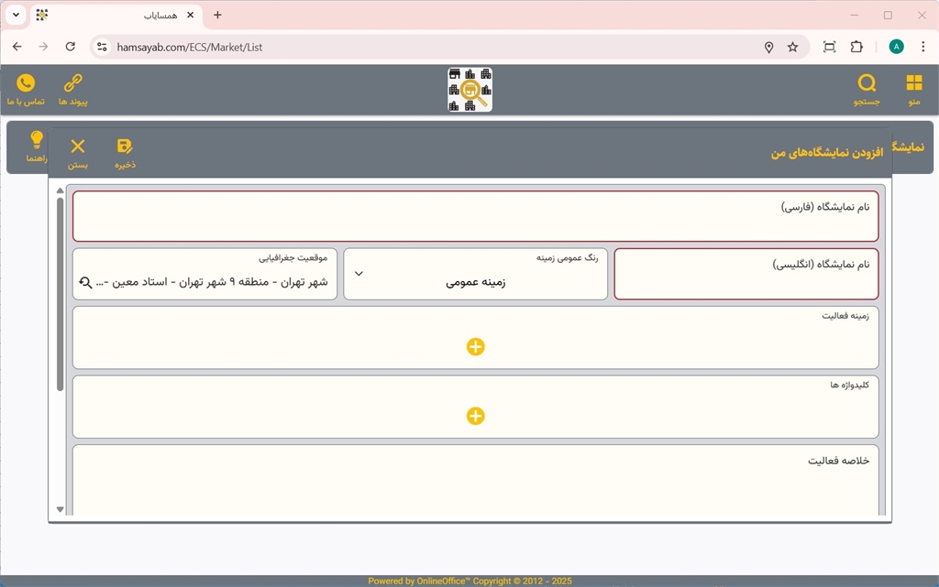Click the Hamsayab site logo
The image size is (939, 587).
pos(469,90)
